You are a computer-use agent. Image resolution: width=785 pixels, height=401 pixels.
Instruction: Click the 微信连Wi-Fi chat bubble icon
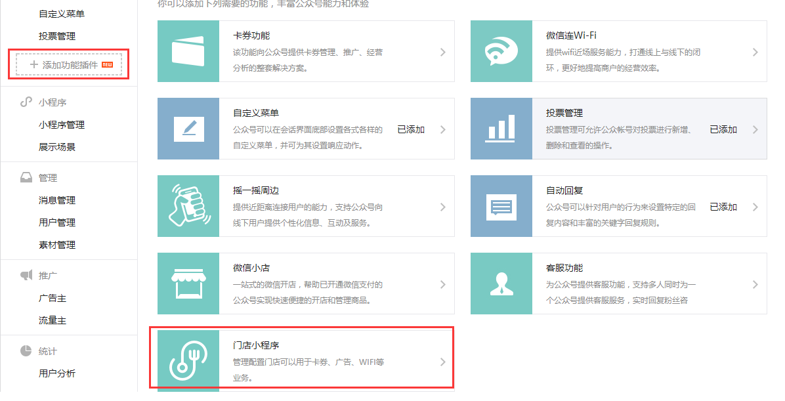coord(501,51)
